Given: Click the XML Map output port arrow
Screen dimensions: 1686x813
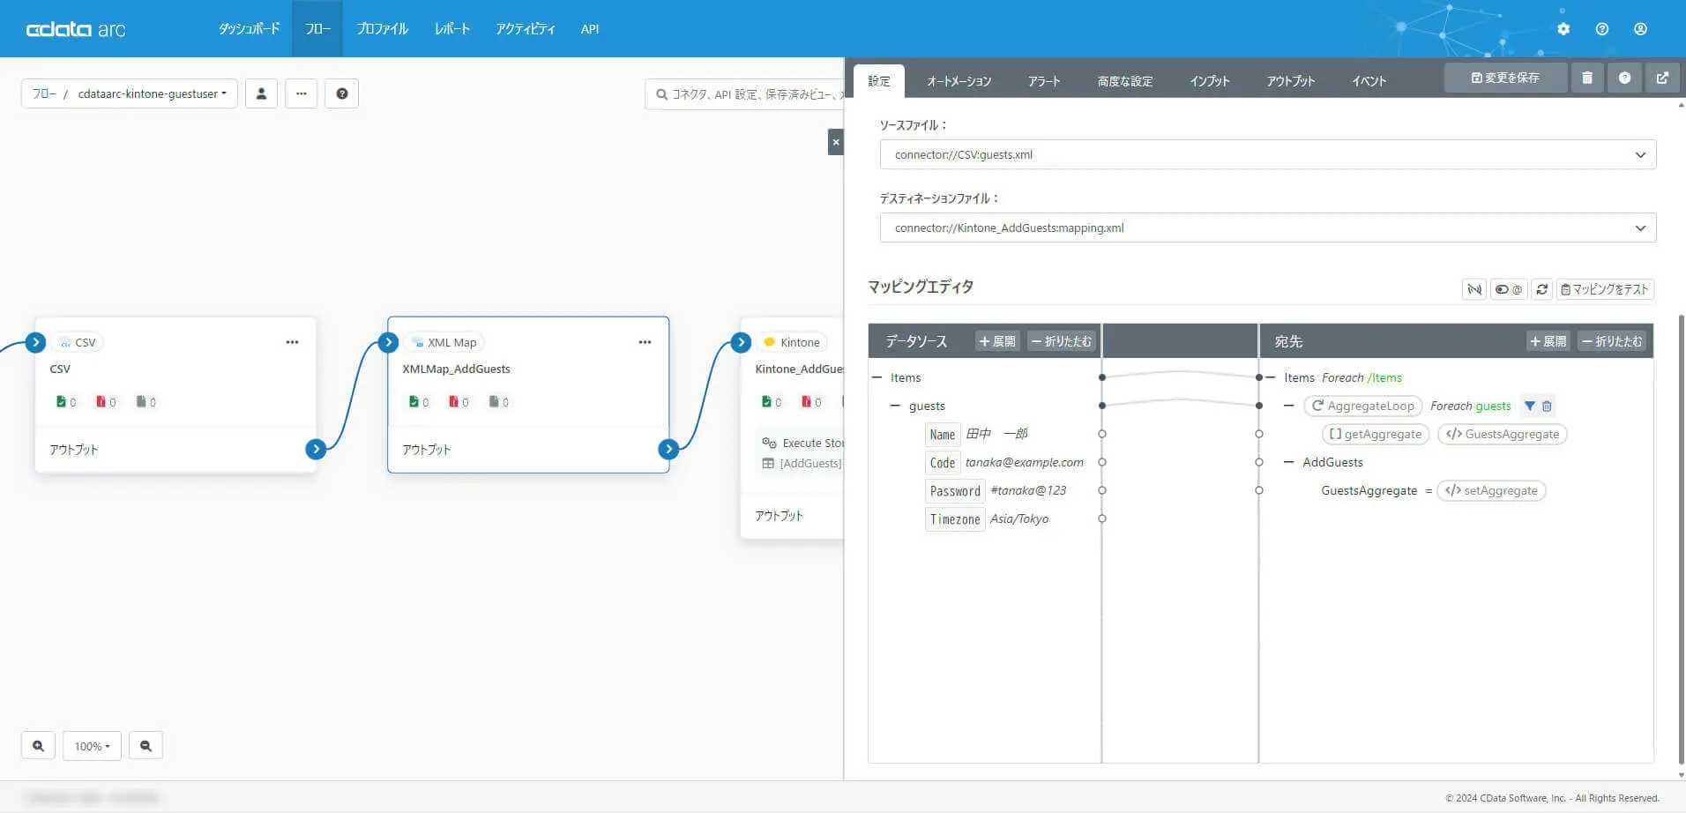Looking at the screenshot, I should point(668,449).
